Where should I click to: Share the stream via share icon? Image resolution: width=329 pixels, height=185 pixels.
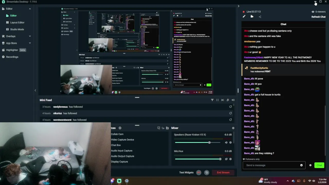point(260,17)
